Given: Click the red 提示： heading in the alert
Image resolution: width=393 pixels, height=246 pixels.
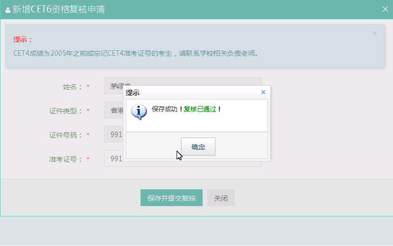Looking at the screenshot, I should click(x=23, y=39).
